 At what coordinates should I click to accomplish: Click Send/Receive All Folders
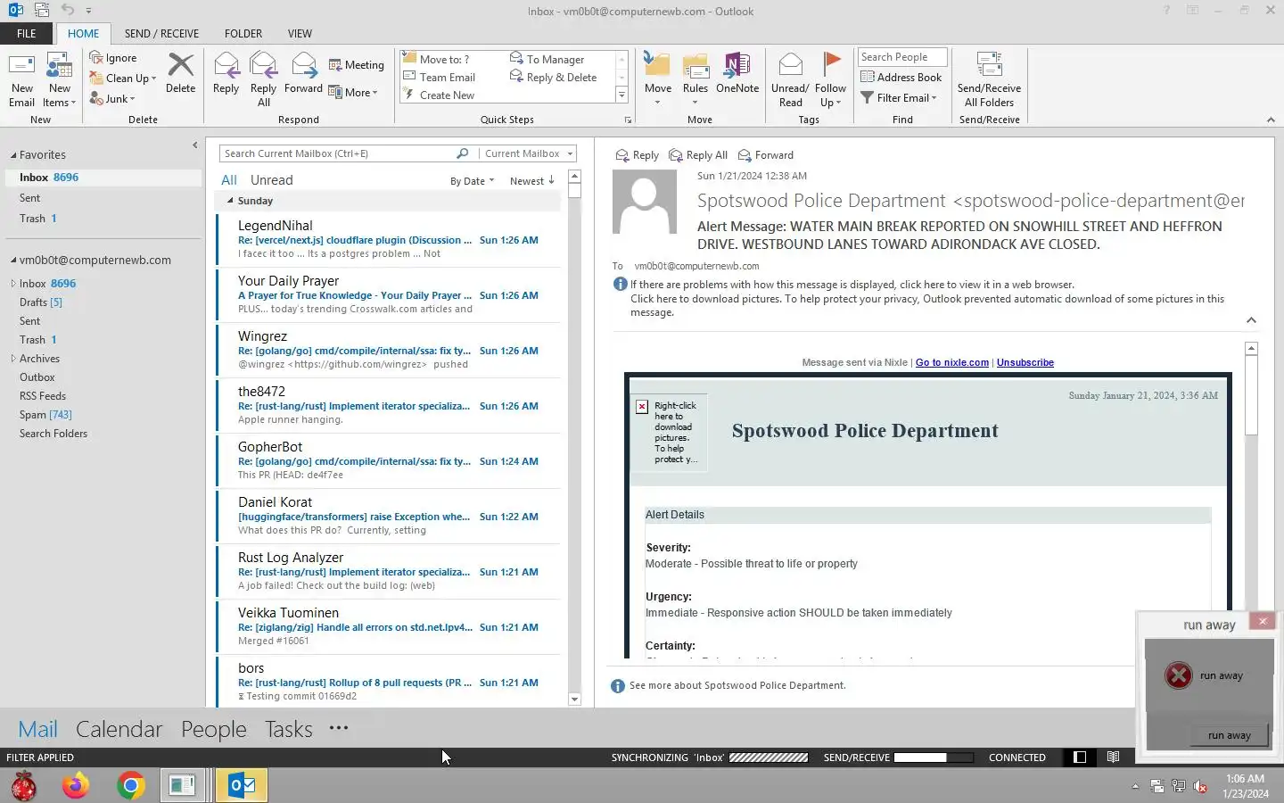pos(989,79)
